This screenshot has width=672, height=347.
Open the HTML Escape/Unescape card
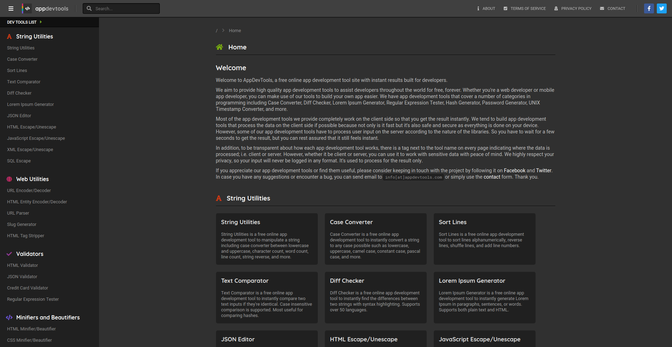coord(376,339)
